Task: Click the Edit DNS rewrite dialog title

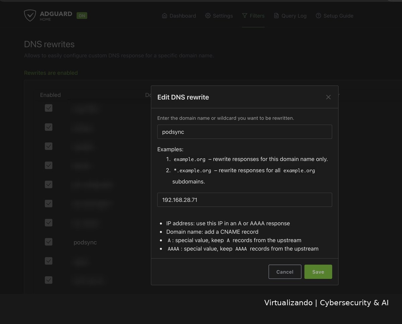Action: click(183, 97)
